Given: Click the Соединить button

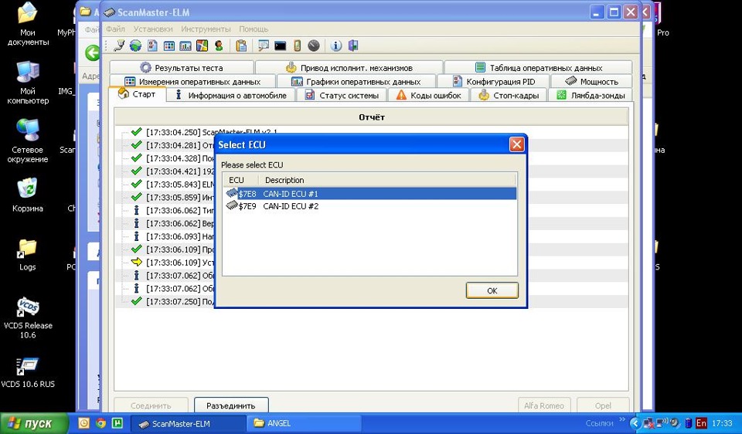Looking at the screenshot, I should pos(151,405).
